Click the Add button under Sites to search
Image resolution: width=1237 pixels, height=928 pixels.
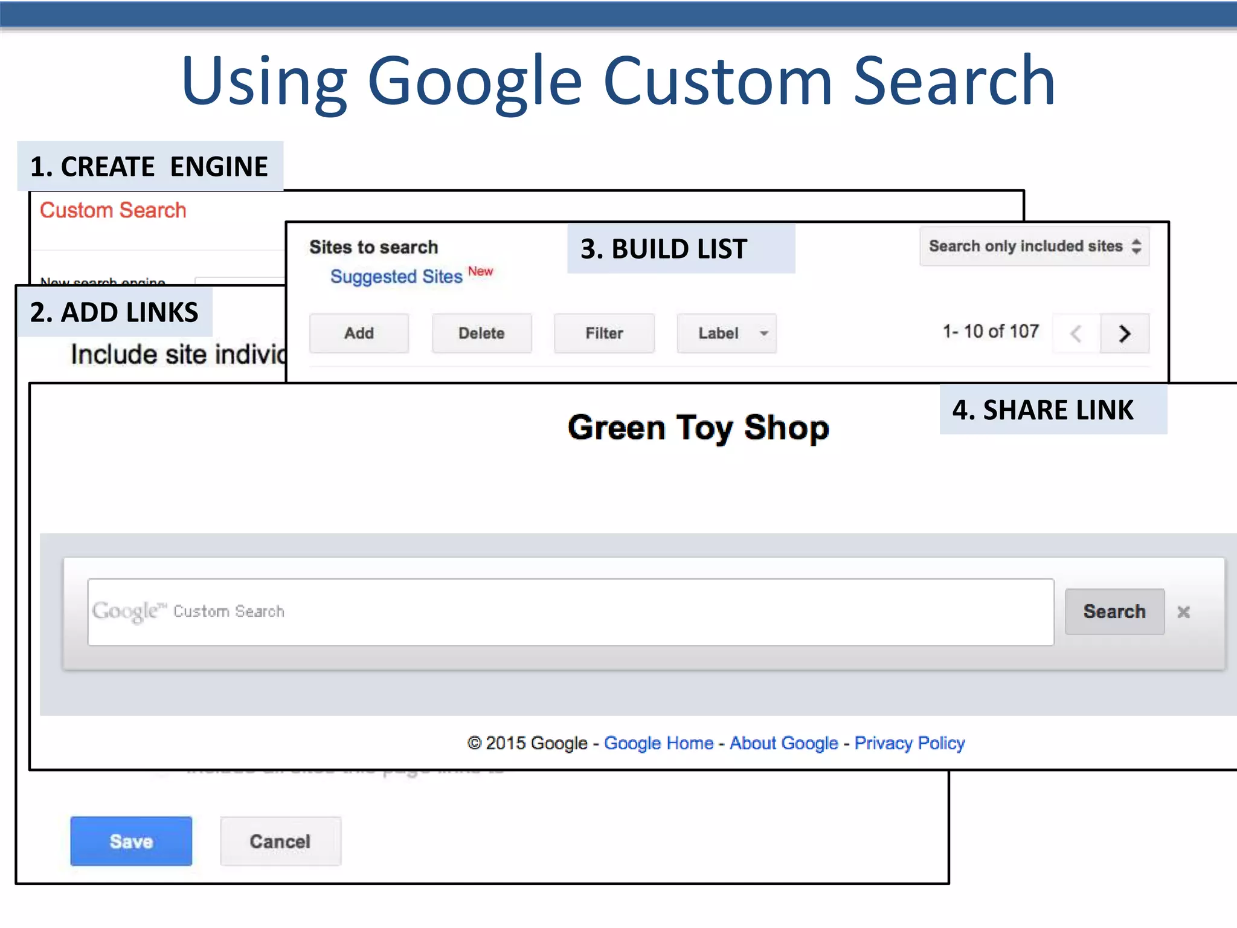coord(359,333)
